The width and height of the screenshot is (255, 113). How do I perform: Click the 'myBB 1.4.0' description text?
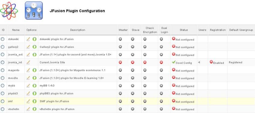pyautogui.click(x=47, y=86)
